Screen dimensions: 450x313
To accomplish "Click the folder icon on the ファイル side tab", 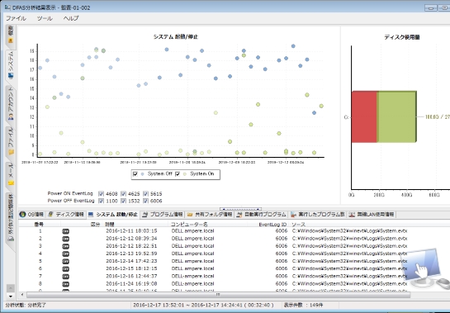I will tap(11, 152).
